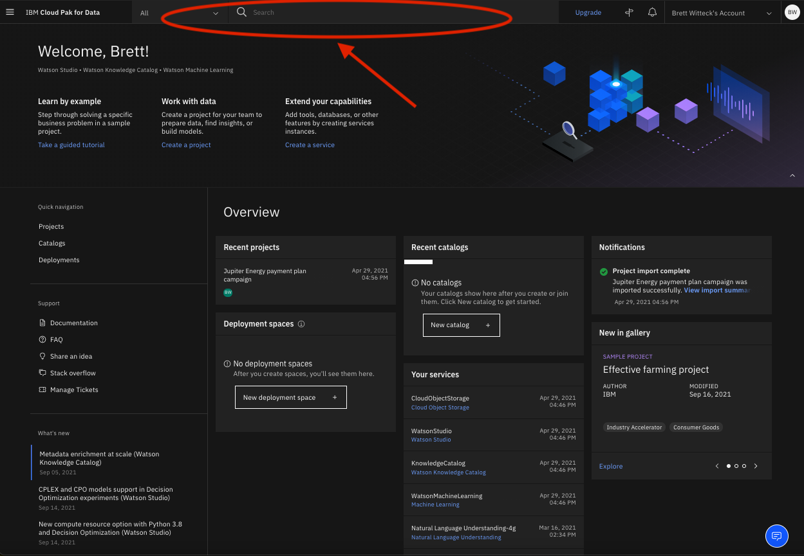Click New deployment space button
Image resolution: width=804 pixels, height=556 pixels.
coord(290,397)
